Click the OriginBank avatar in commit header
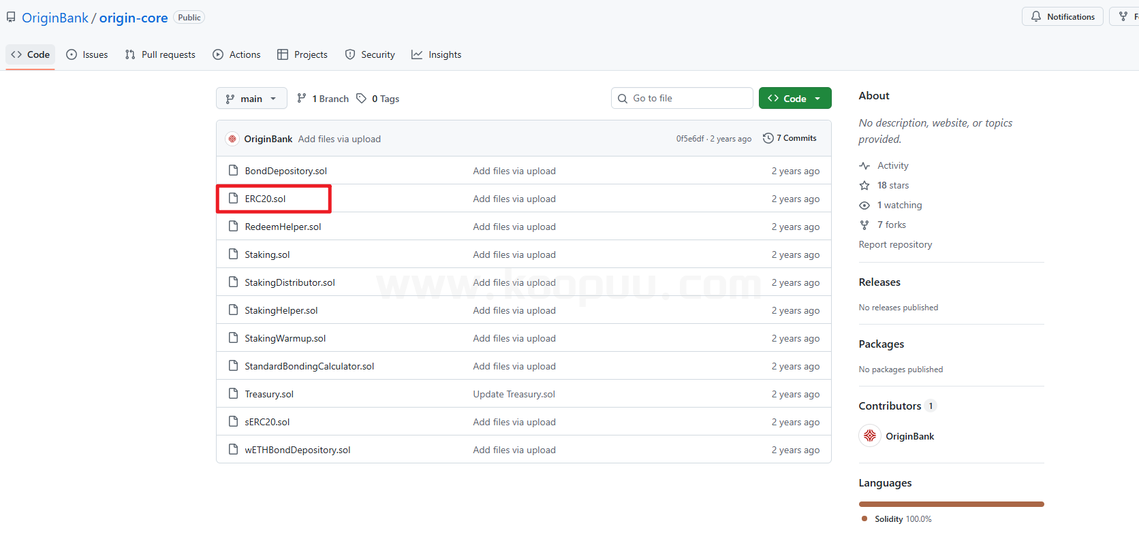This screenshot has width=1139, height=560. point(232,139)
